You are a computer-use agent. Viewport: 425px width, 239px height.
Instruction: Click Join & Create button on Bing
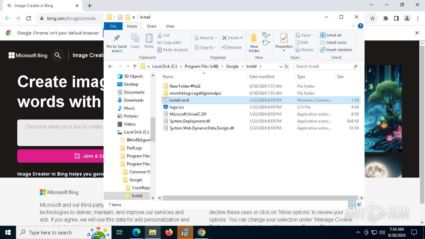pyautogui.click(x=61, y=156)
